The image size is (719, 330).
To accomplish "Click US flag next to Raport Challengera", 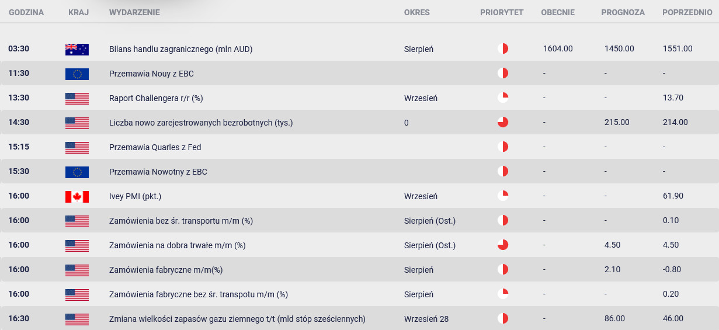I will (x=77, y=98).
